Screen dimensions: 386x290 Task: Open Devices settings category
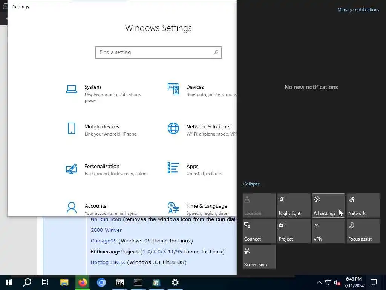(x=202, y=90)
